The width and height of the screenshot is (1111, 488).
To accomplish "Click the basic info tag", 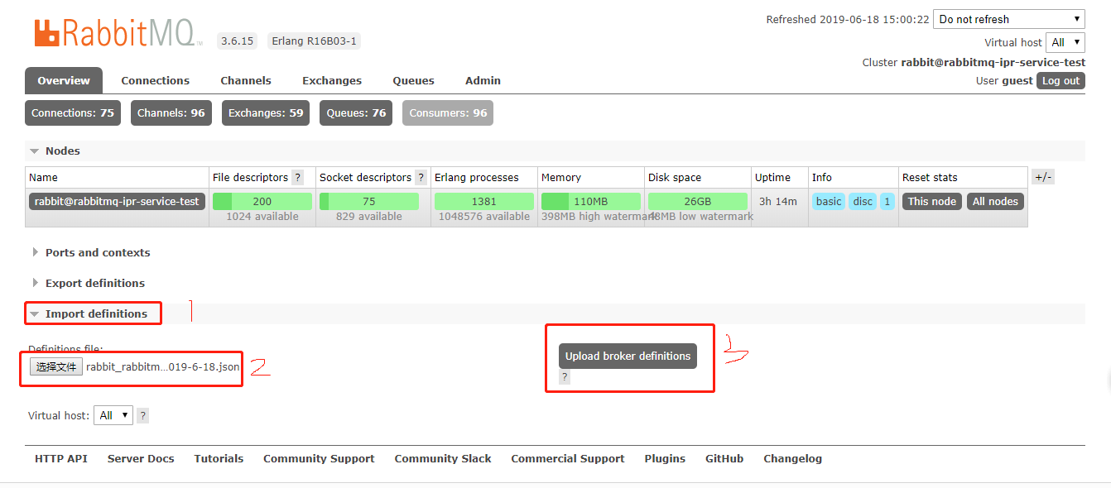I will pos(829,201).
